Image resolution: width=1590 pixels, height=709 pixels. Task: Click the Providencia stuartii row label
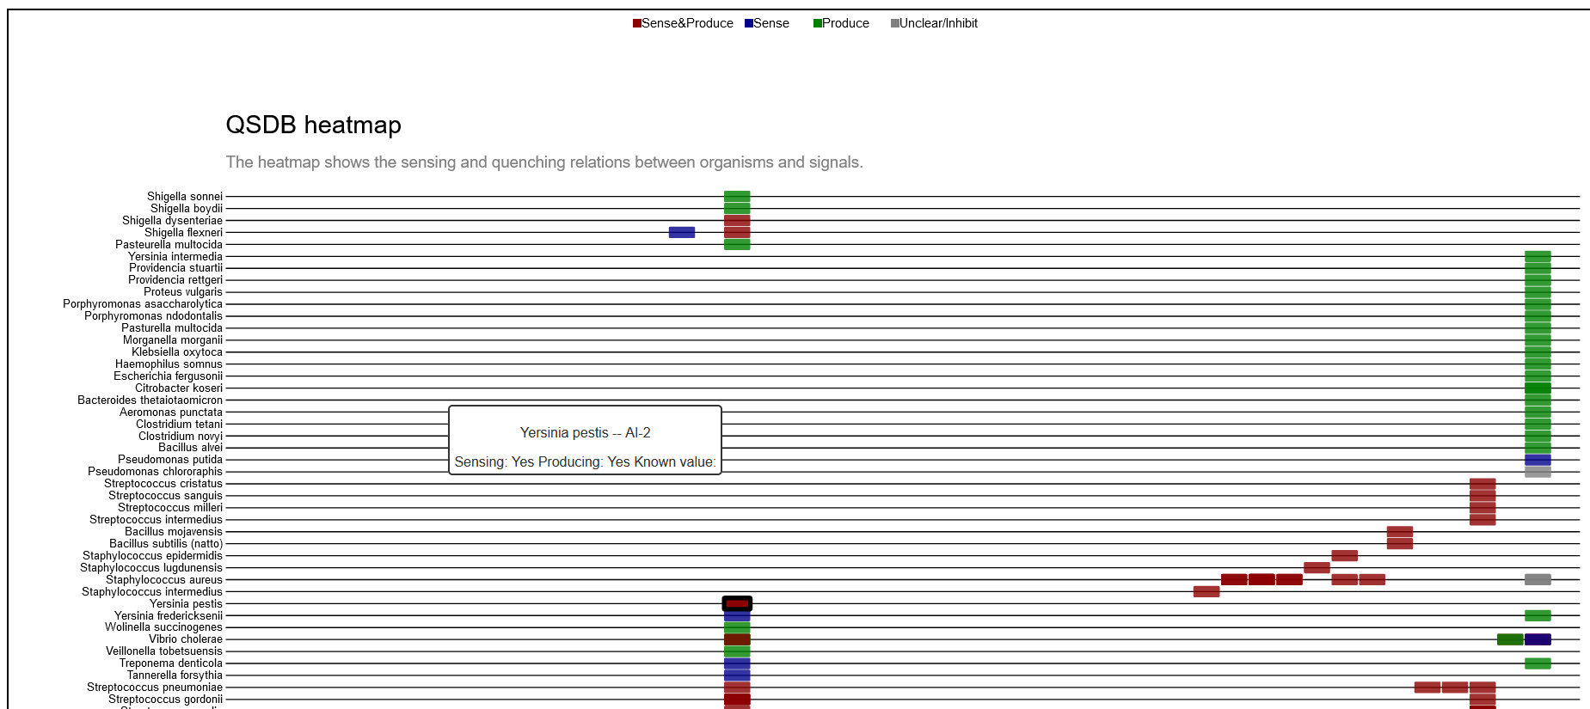176,268
